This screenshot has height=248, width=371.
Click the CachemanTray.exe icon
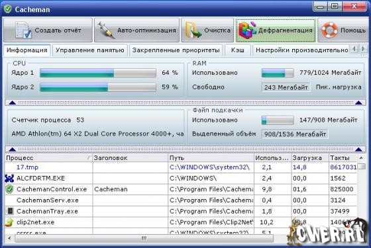pyautogui.click(x=9, y=211)
